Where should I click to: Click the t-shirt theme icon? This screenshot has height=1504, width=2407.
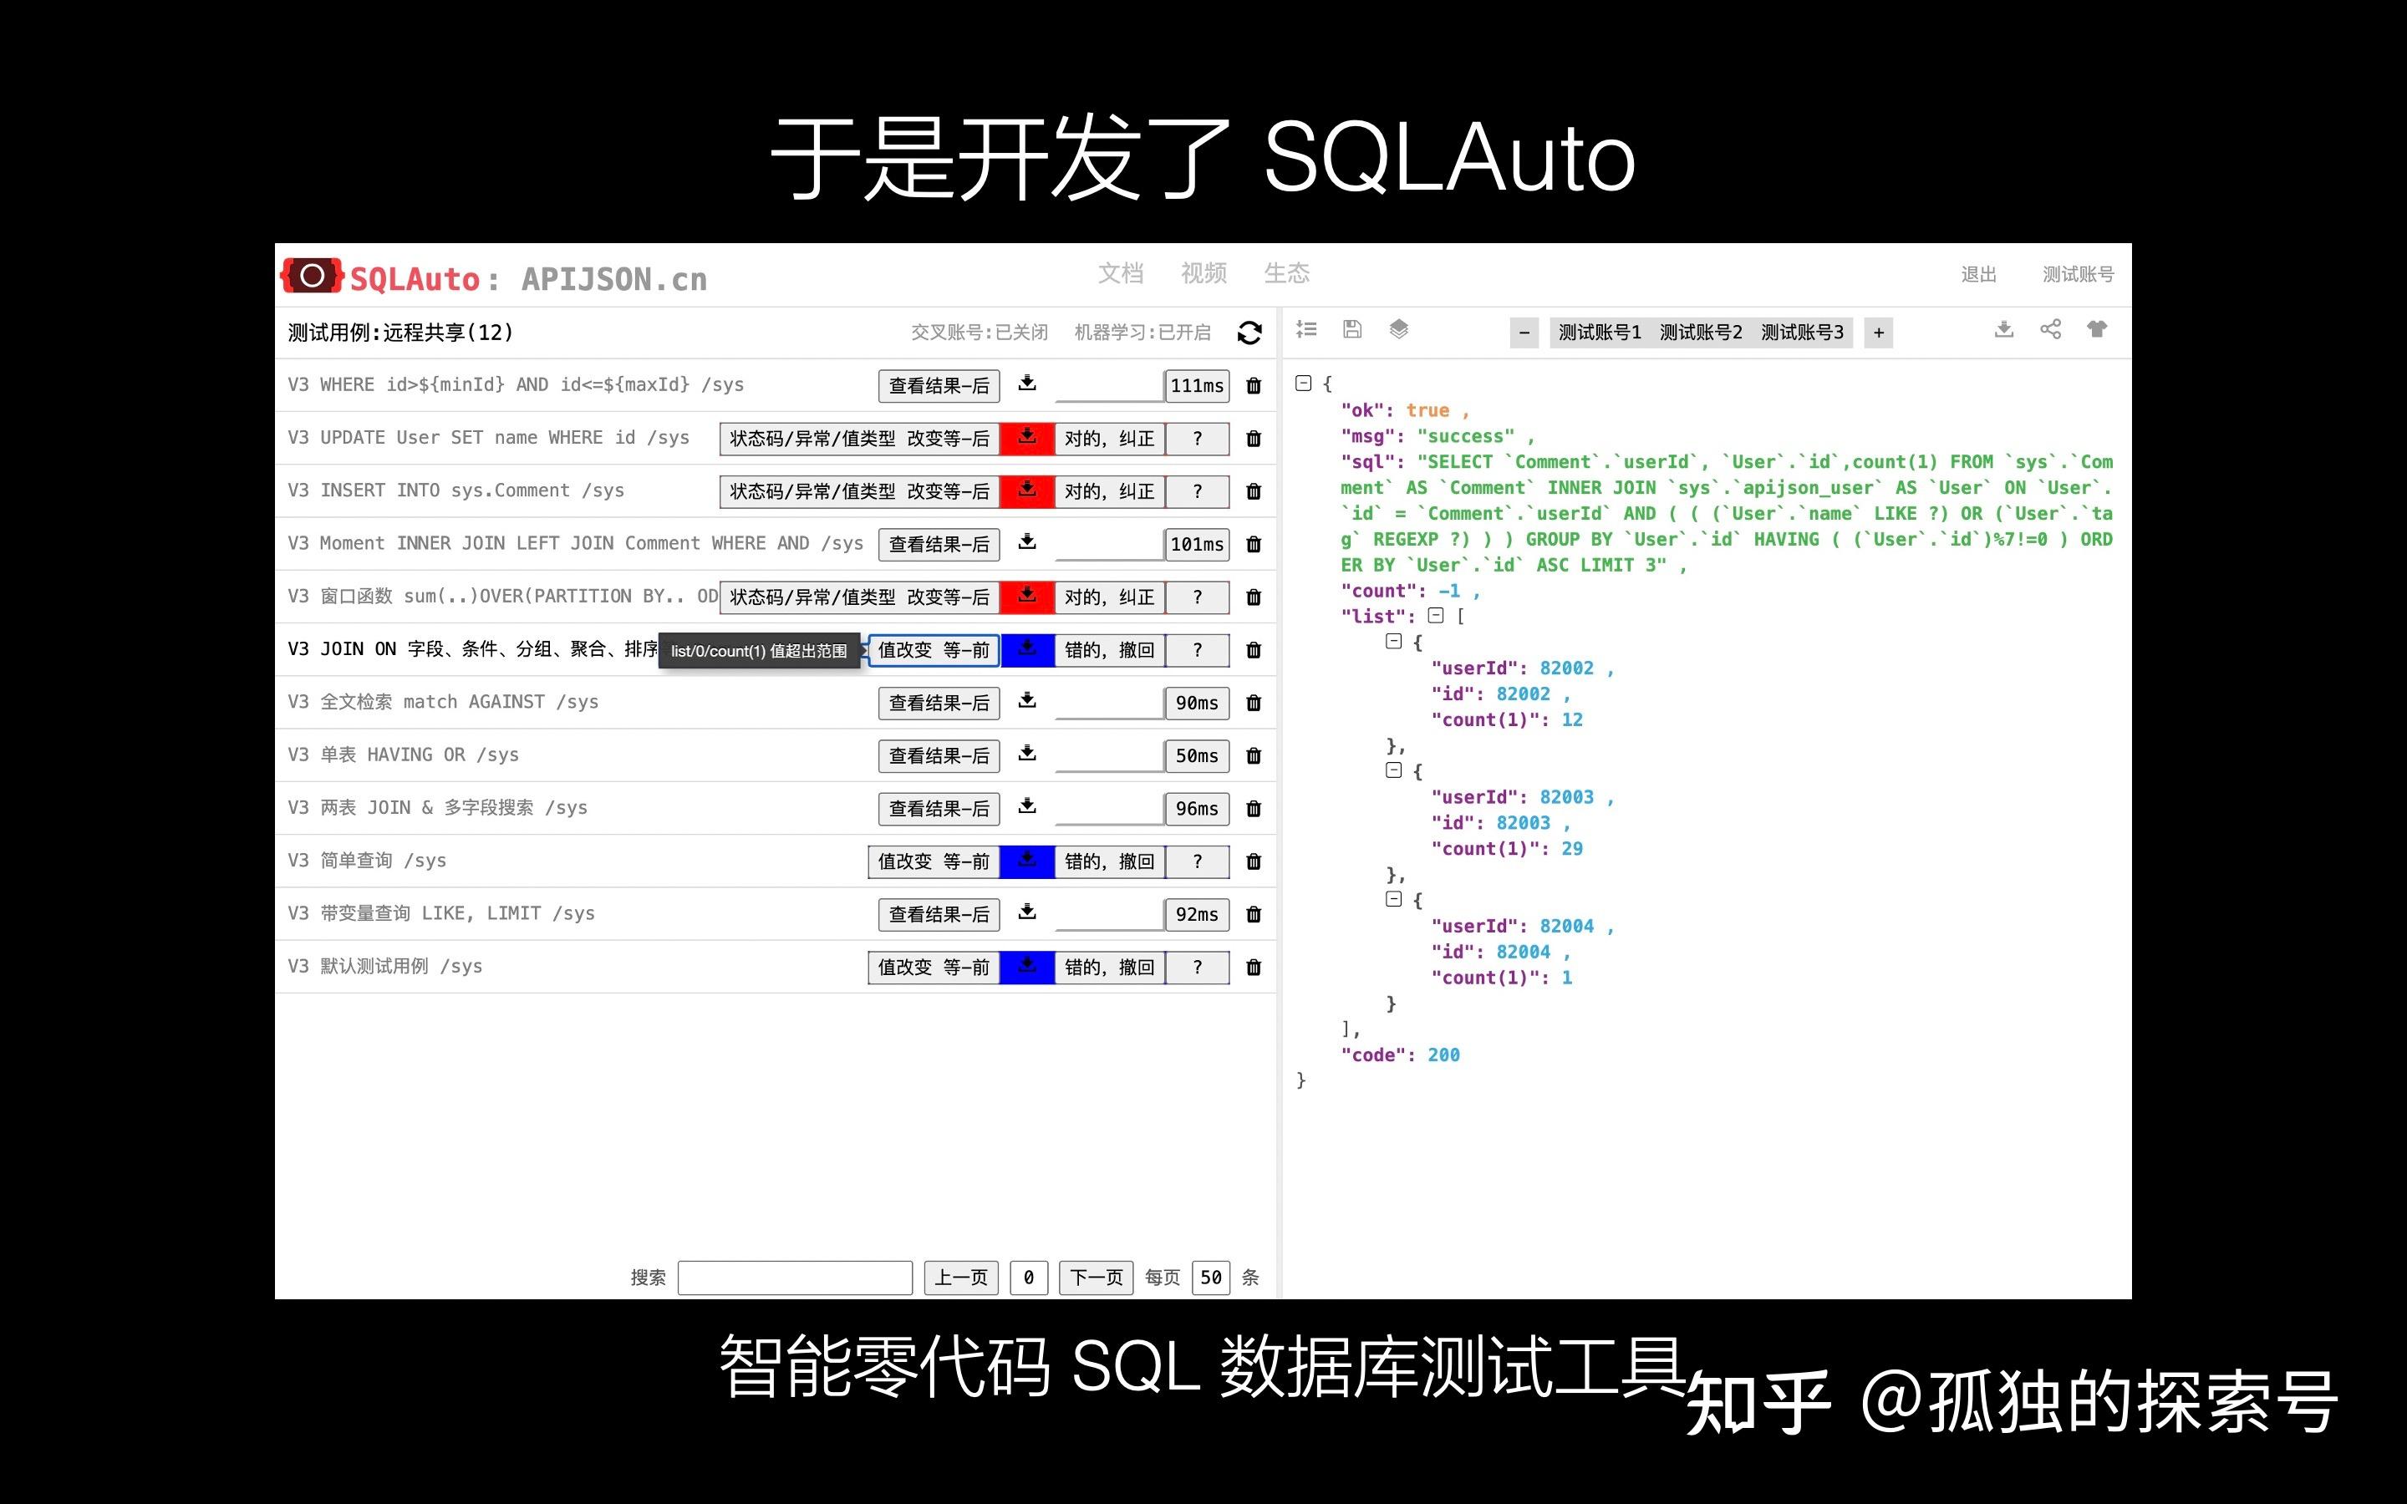[2097, 329]
